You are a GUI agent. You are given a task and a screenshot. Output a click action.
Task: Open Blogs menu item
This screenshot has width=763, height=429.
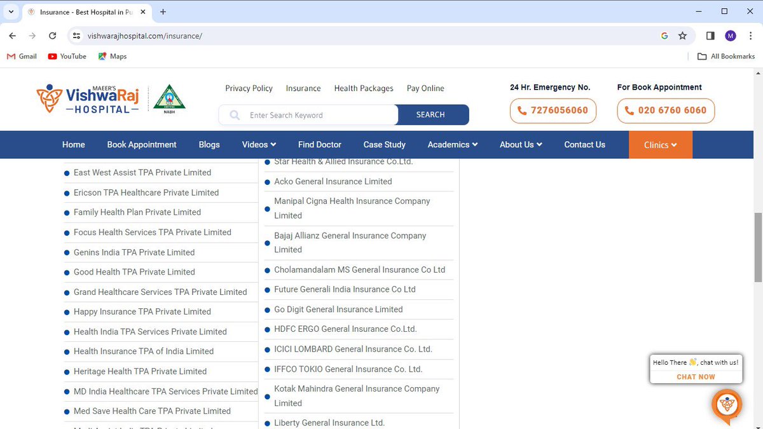(209, 144)
